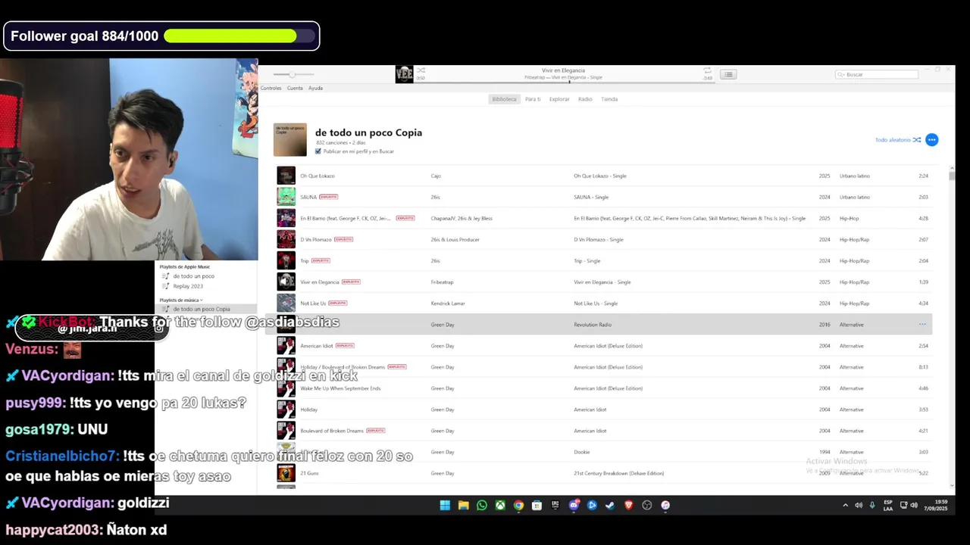This screenshot has width=970, height=545.
Task: Open Epic Games Launcher from the taskbar
Action: [555, 506]
